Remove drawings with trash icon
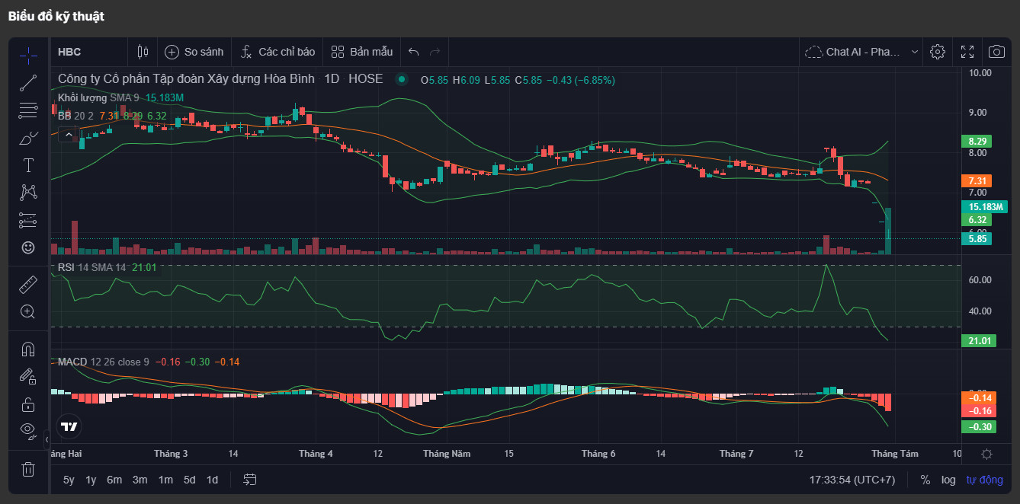 pyautogui.click(x=28, y=468)
